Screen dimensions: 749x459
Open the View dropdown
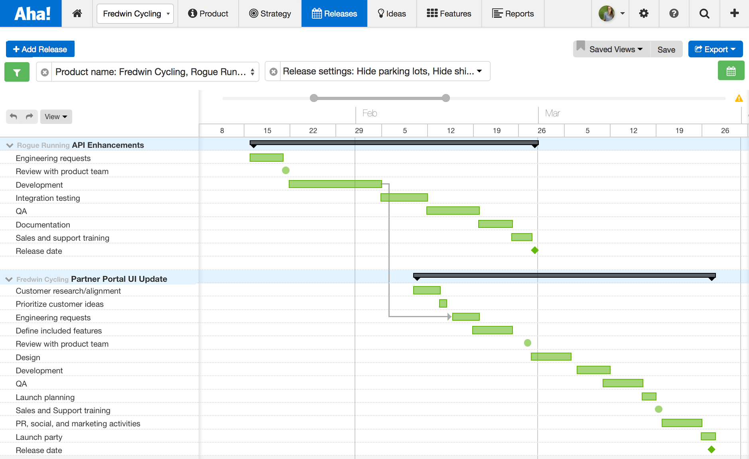click(56, 117)
